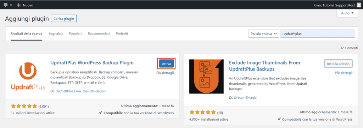The width and height of the screenshot is (363, 128).
Task: Click the UpdraftPlus logo thumbnail
Action: (x=28, y=76)
